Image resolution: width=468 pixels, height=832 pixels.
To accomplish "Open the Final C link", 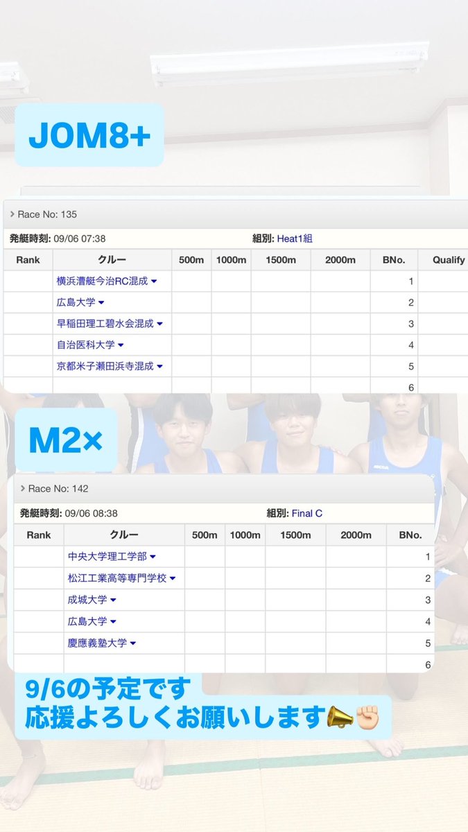I will pyautogui.click(x=307, y=514).
